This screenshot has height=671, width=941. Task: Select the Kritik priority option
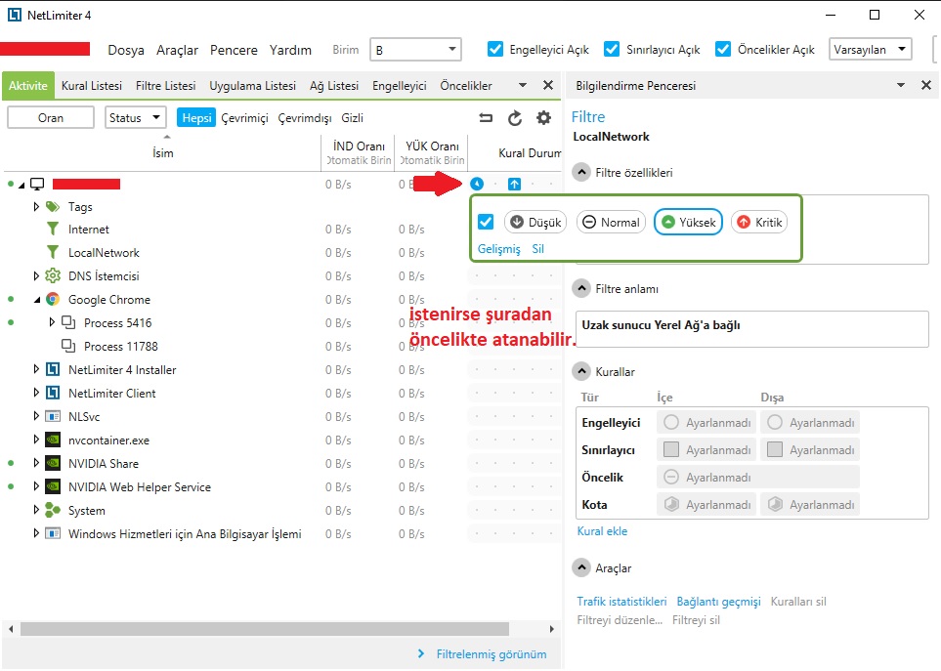coord(759,222)
